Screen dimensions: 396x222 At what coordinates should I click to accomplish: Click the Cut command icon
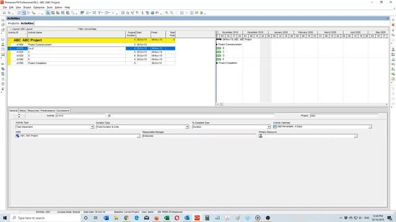tap(393, 30)
